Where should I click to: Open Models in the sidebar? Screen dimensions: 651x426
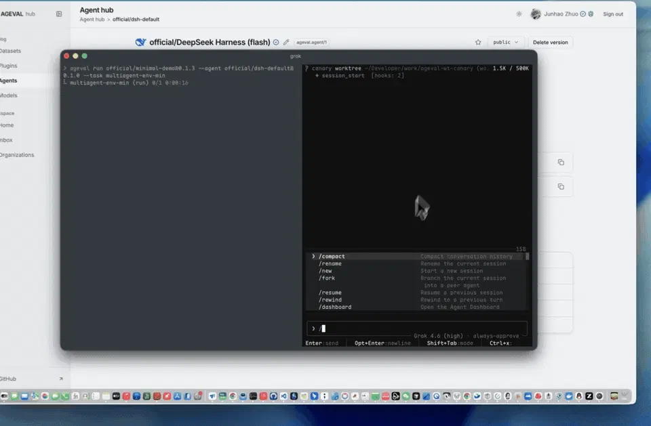9,95
